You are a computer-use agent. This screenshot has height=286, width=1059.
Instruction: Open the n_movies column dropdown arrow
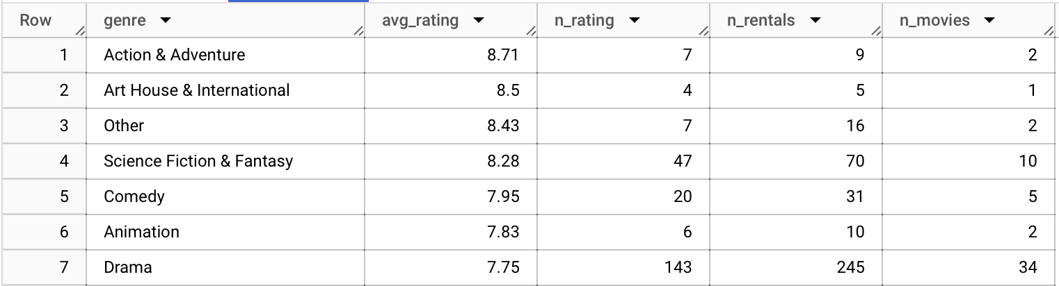[989, 21]
